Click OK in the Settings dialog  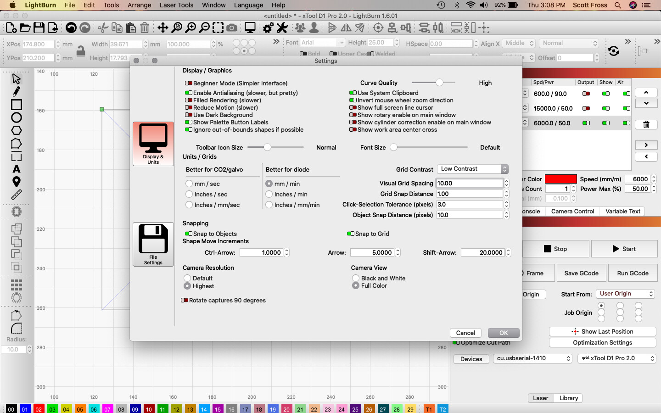point(504,333)
